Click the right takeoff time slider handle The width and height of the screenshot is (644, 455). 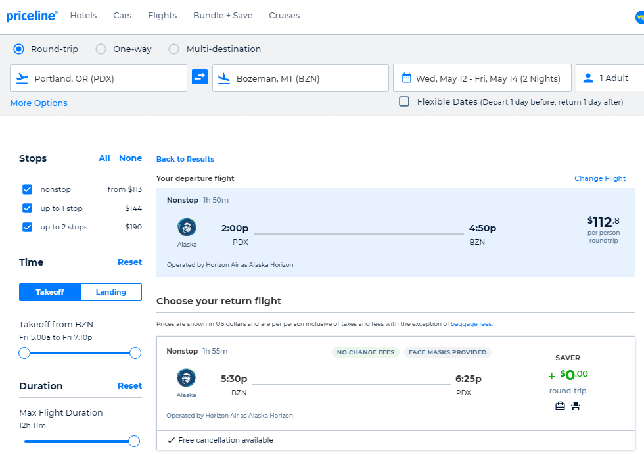point(135,353)
